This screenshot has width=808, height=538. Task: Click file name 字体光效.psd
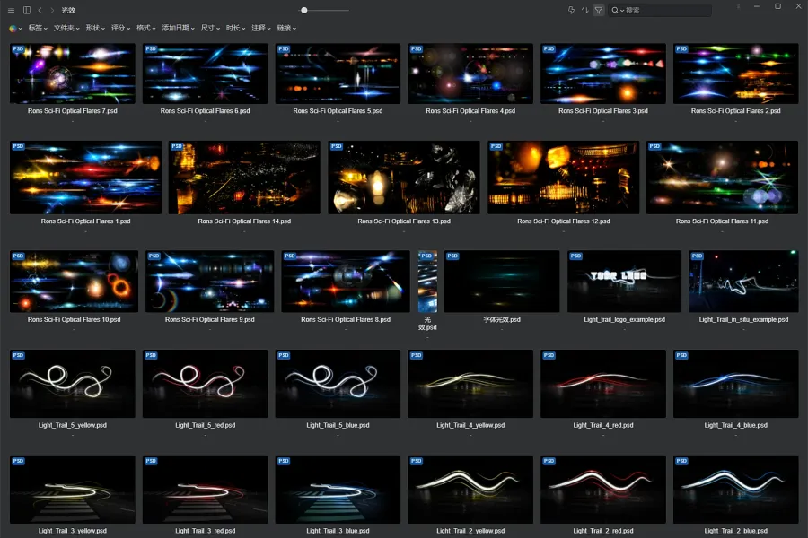tap(502, 320)
